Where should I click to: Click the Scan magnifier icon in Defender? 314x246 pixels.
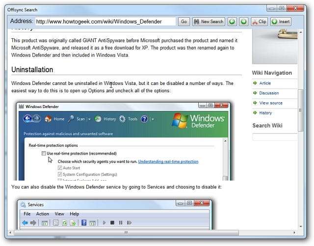71,119
